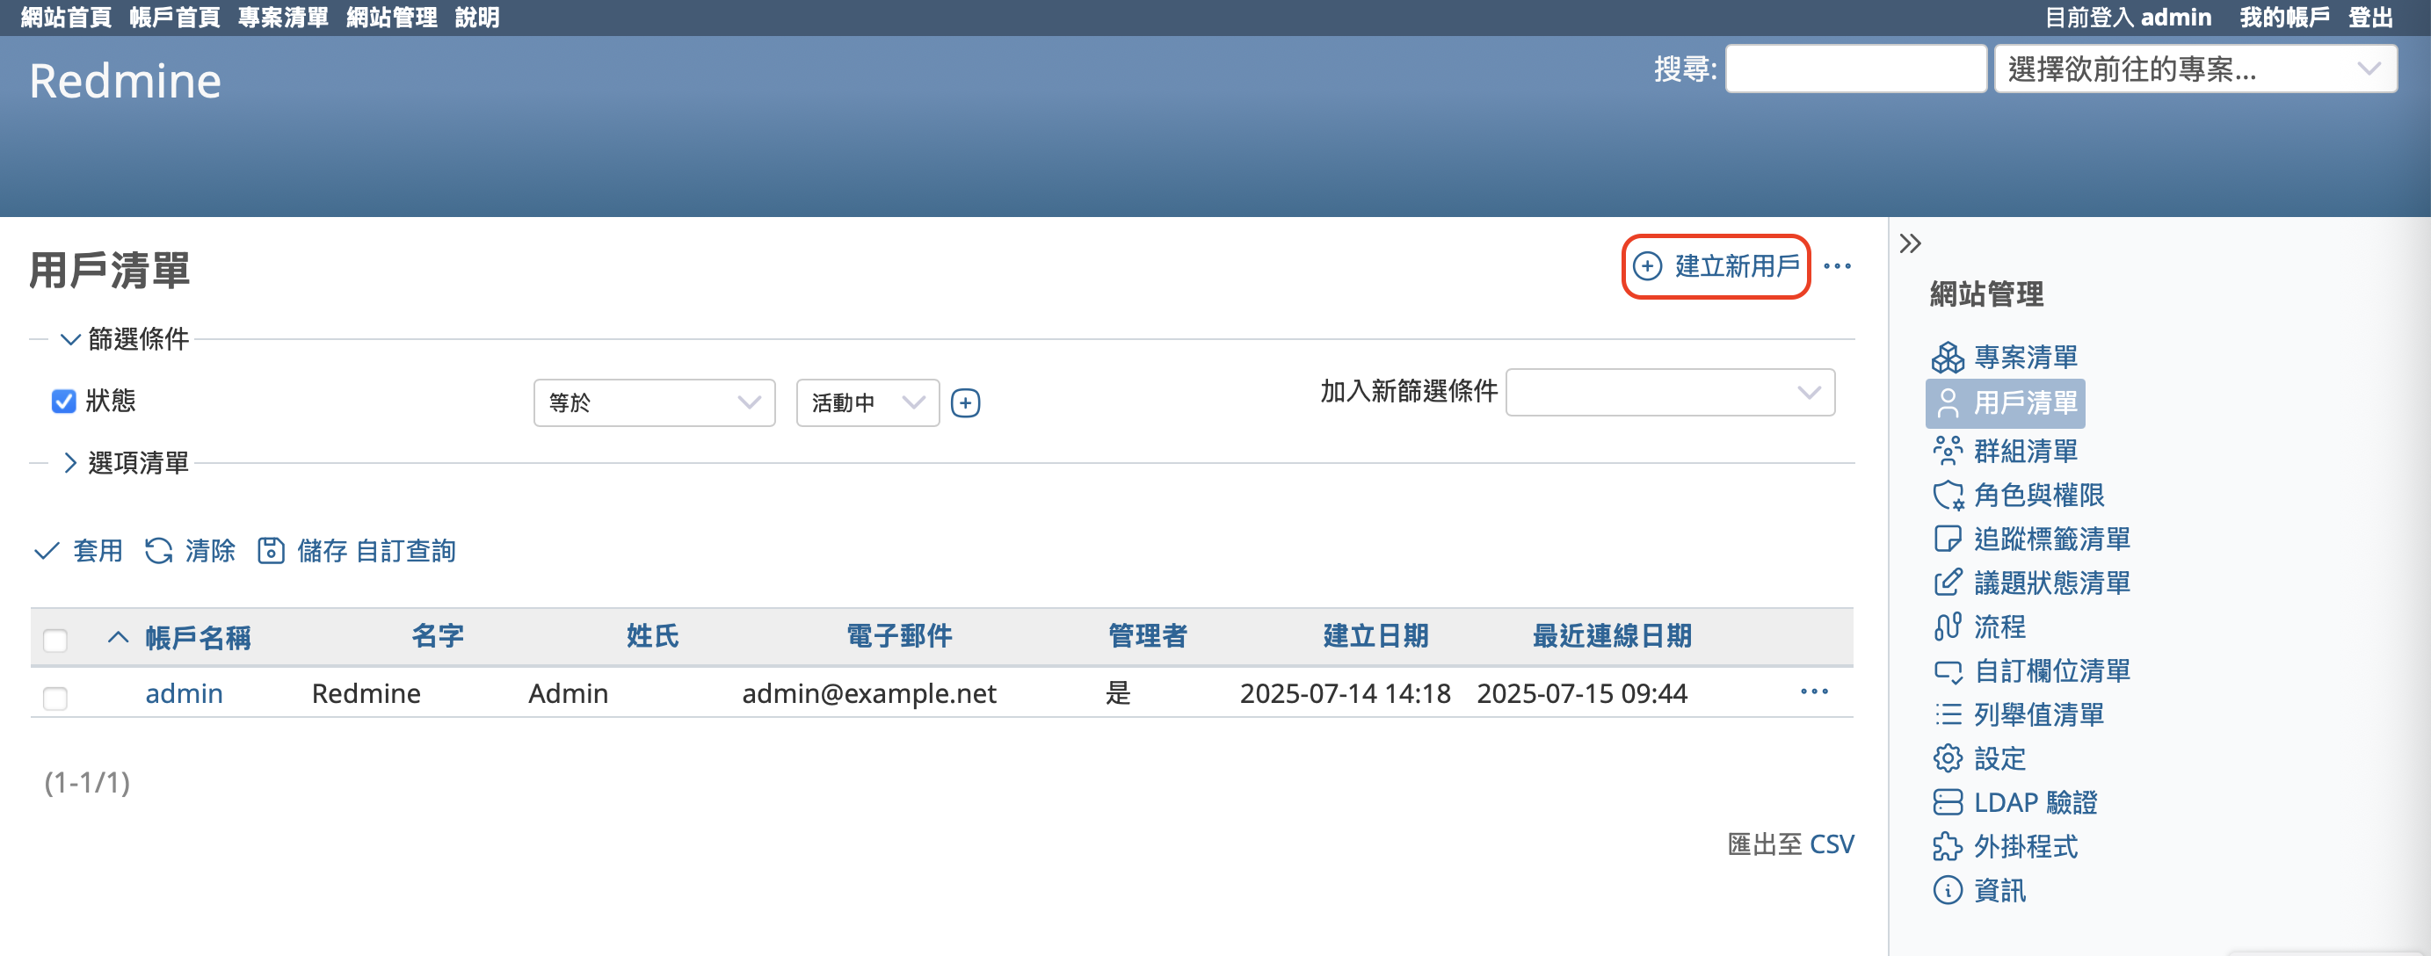Click the 專案清單 cubes icon in sidebar
Screen dimensions: 2431x956
click(x=1947, y=358)
